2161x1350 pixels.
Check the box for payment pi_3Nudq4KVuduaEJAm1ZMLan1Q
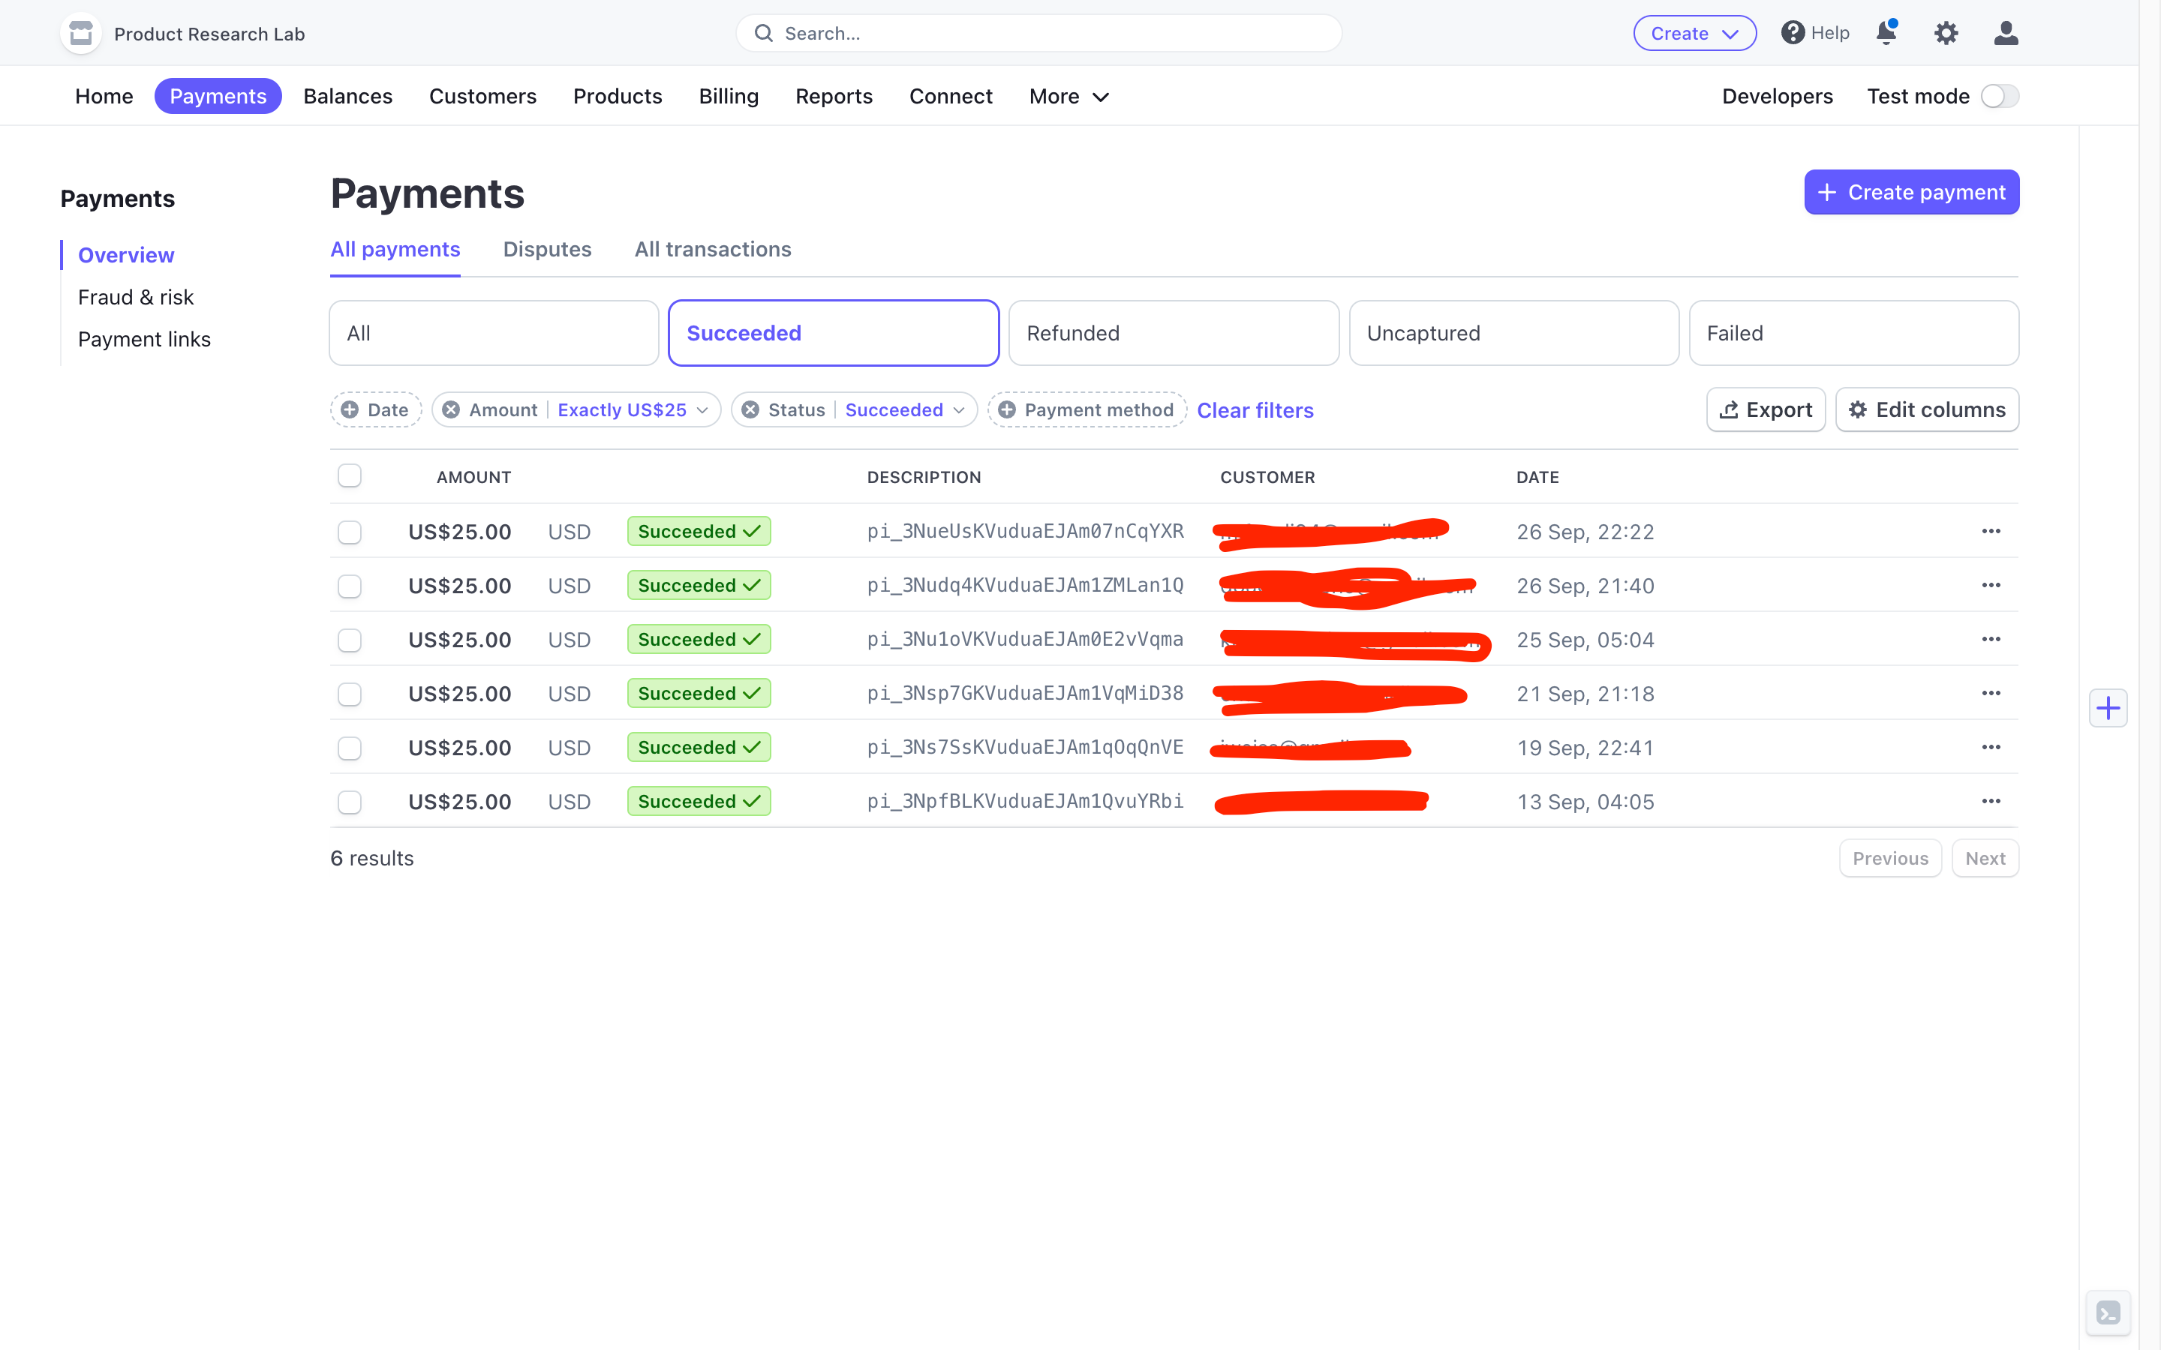[x=350, y=586]
